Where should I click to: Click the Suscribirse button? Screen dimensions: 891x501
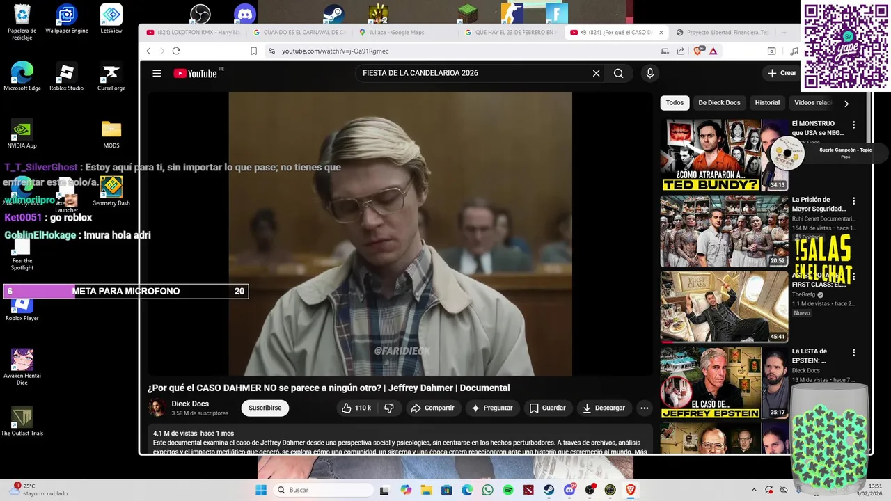(x=265, y=408)
